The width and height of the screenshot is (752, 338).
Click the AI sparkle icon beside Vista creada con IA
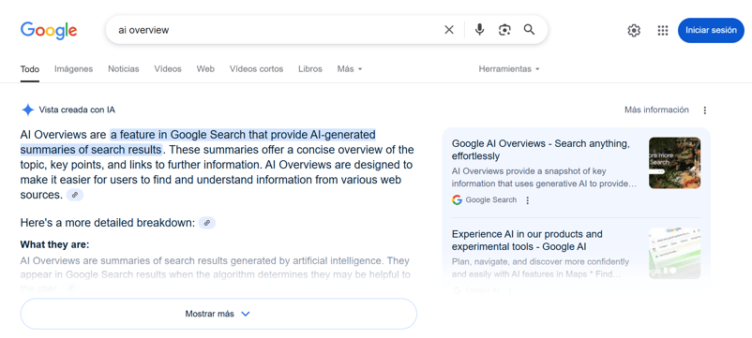click(28, 110)
